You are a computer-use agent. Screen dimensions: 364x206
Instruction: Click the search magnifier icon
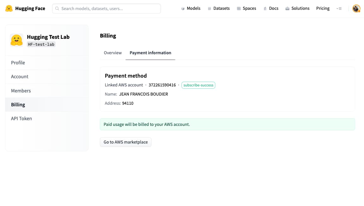(x=57, y=9)
